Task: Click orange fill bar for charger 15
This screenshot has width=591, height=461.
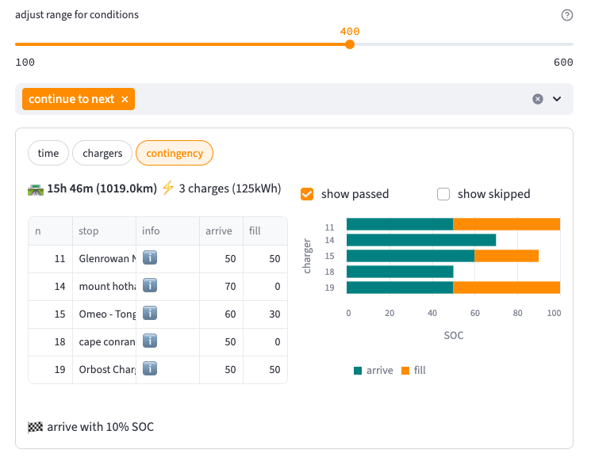Action: (506, 256)
